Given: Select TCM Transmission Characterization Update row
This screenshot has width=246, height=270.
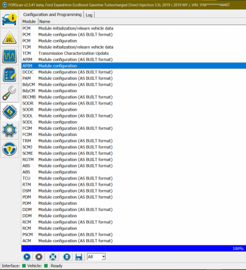Looking at the screenshot, I should pyautogui.click(x=133, y=54).
